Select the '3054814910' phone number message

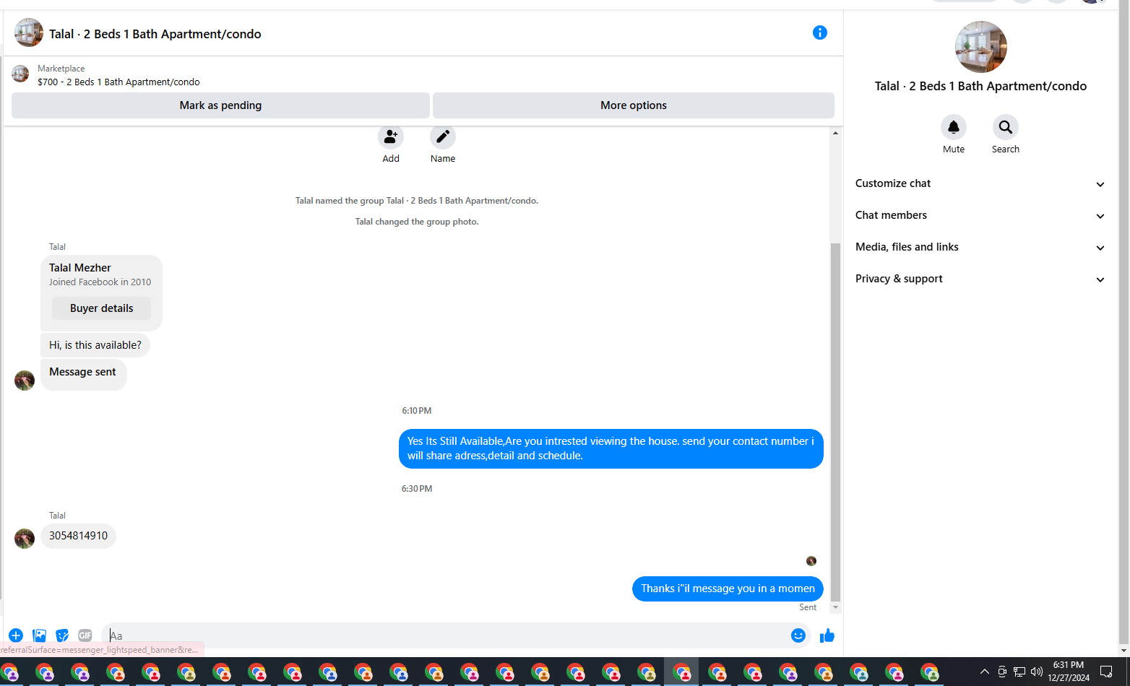[78, 536]
